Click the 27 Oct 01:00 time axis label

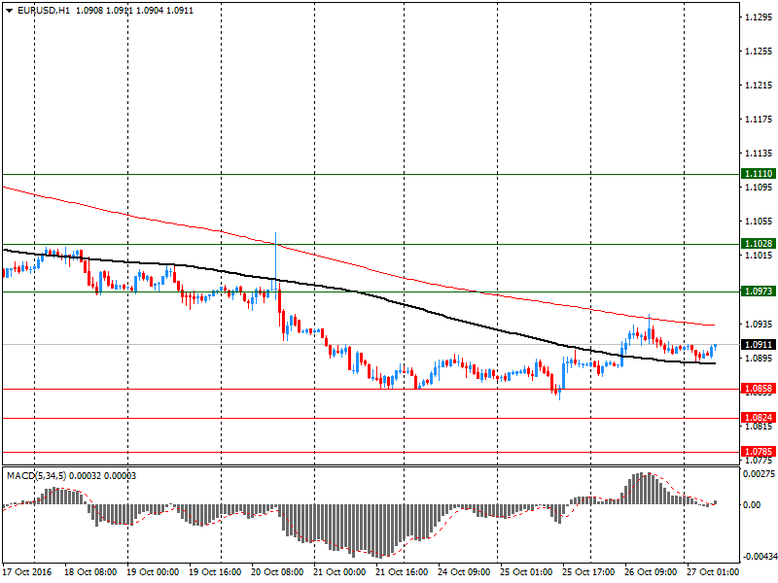[x=713, y=572]
